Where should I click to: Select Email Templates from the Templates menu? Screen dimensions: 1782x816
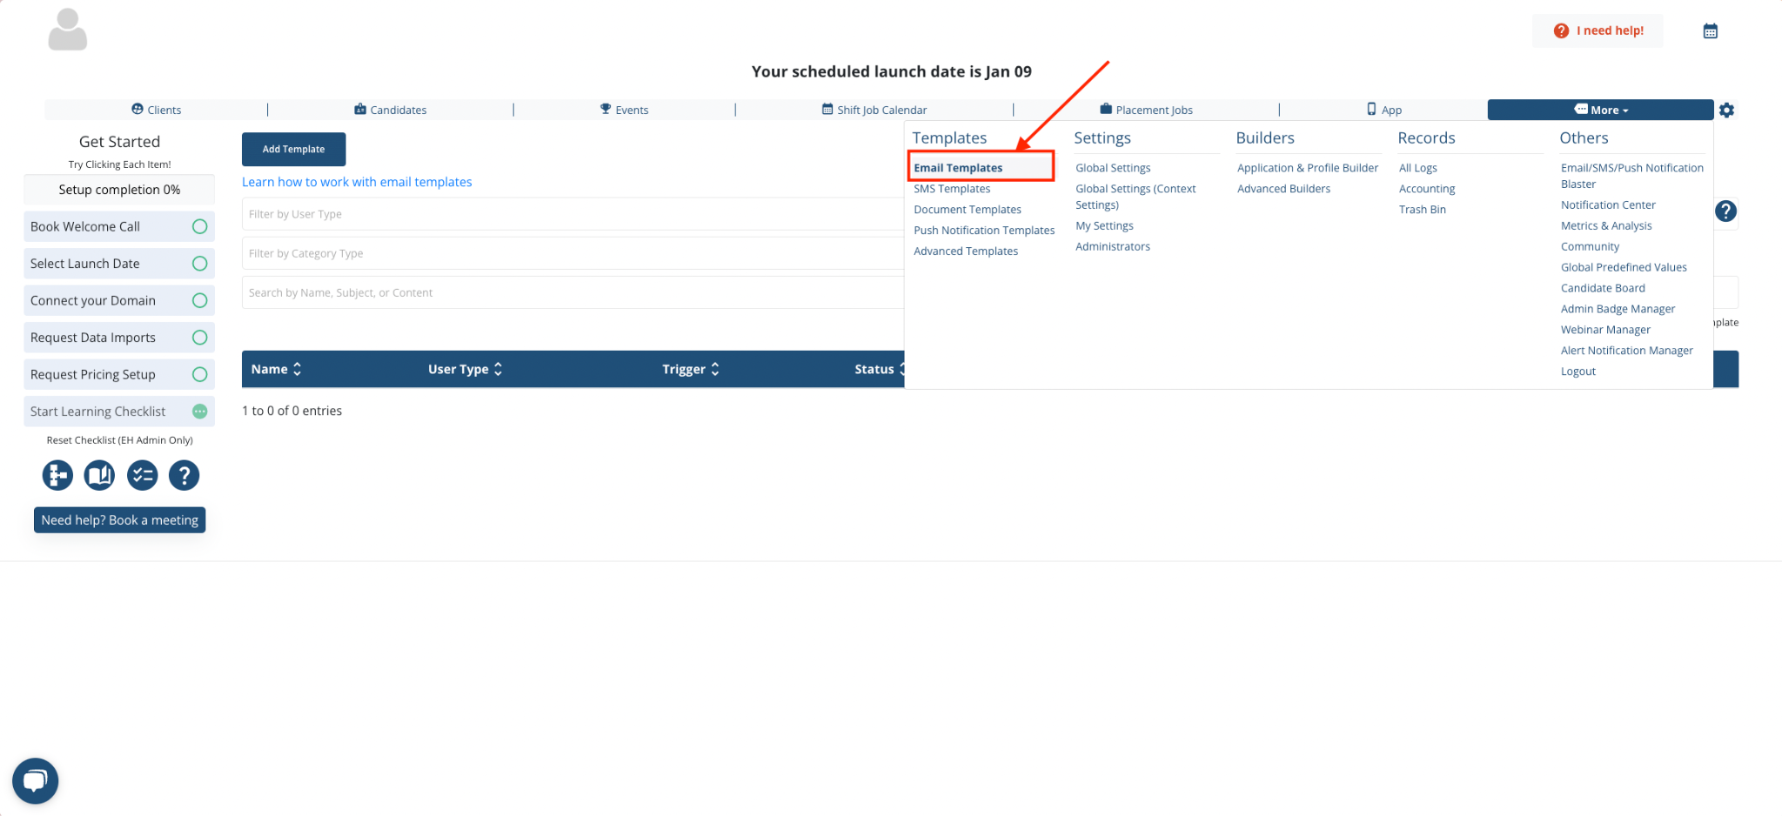click(x=957, y=167)
